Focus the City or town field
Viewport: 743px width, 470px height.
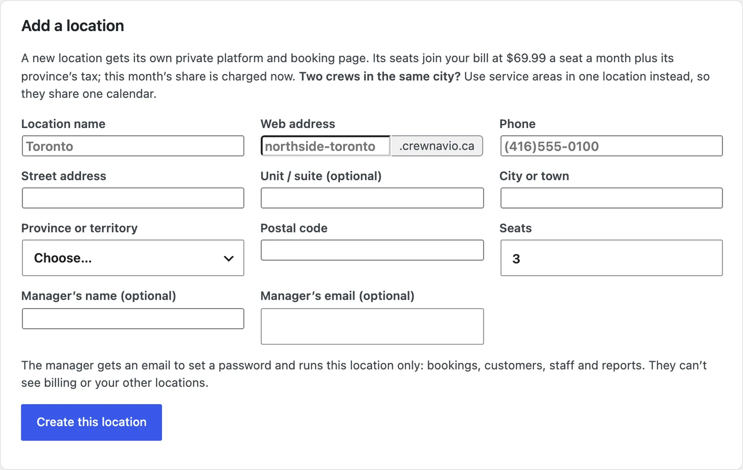point(612,198)
